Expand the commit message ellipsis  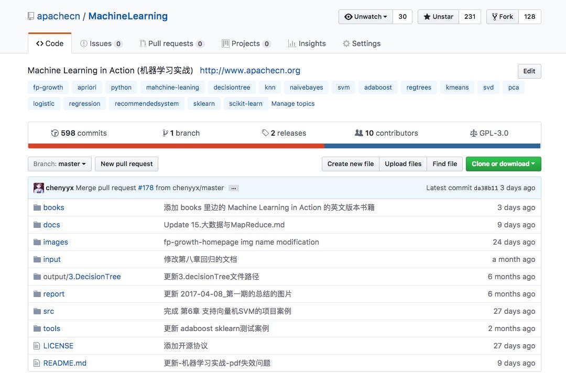point(234,188)
